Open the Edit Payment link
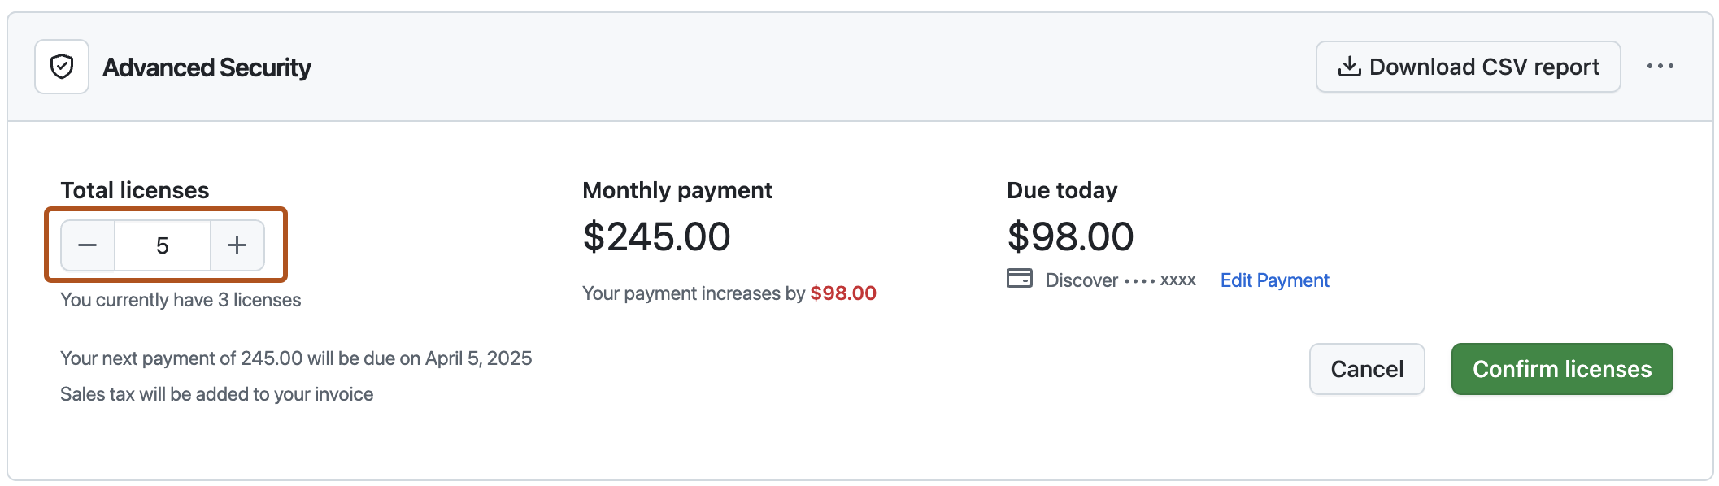 tap(1274, 280)
